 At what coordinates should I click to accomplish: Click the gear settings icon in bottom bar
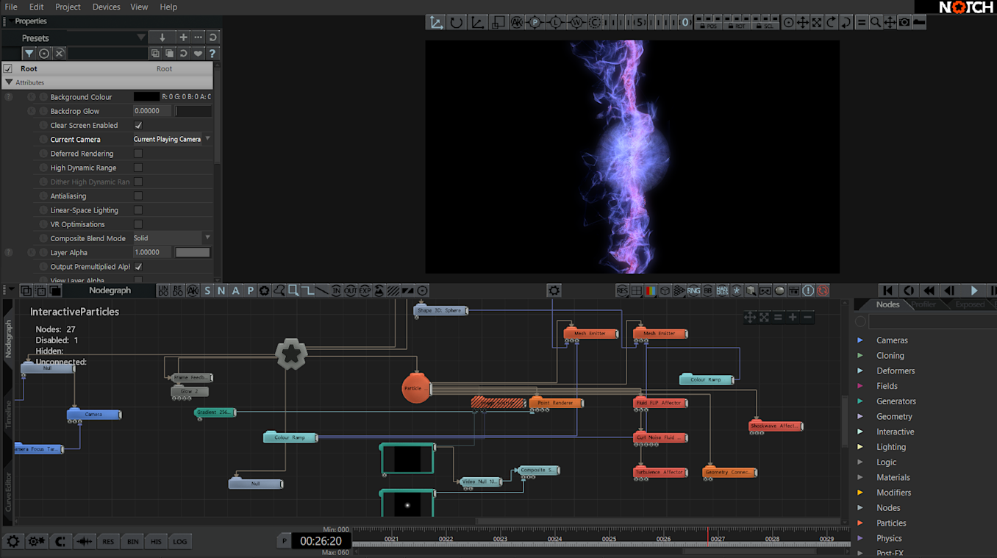[12, 542]
